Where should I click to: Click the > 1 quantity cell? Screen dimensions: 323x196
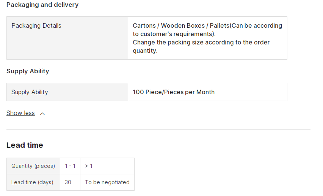107,166
